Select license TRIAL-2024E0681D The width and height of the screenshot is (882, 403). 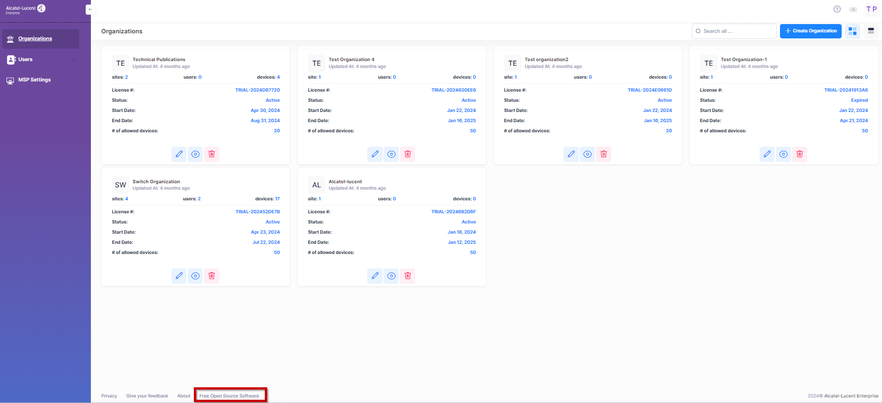click(650, 90)
